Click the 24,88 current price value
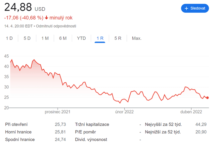215x144 pixels. click(x=18, y=7)
